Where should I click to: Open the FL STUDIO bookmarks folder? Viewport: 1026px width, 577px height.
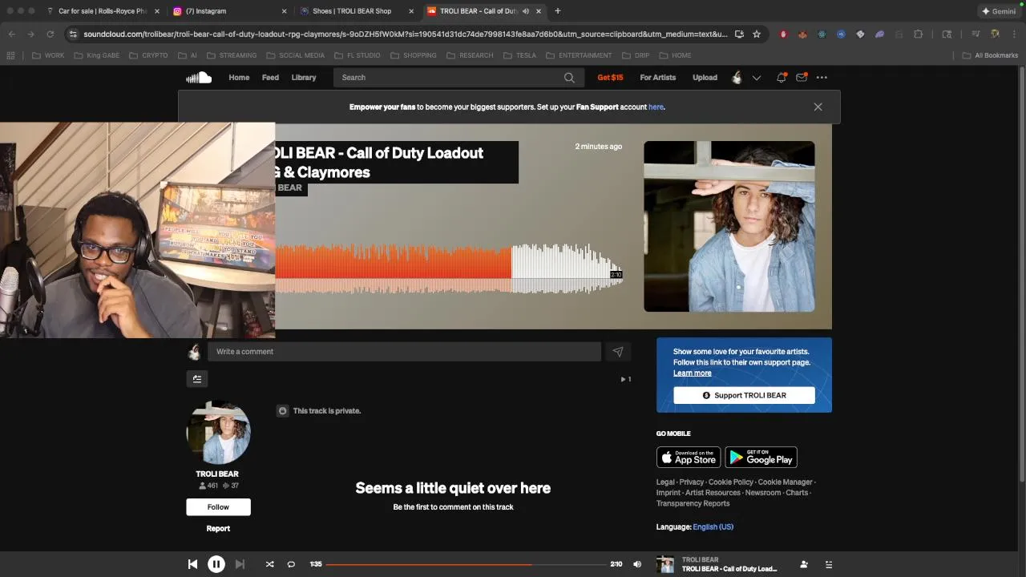click(357, 55)
